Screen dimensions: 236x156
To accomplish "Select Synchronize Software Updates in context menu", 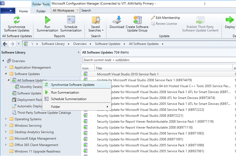I will tap(77, 85).
